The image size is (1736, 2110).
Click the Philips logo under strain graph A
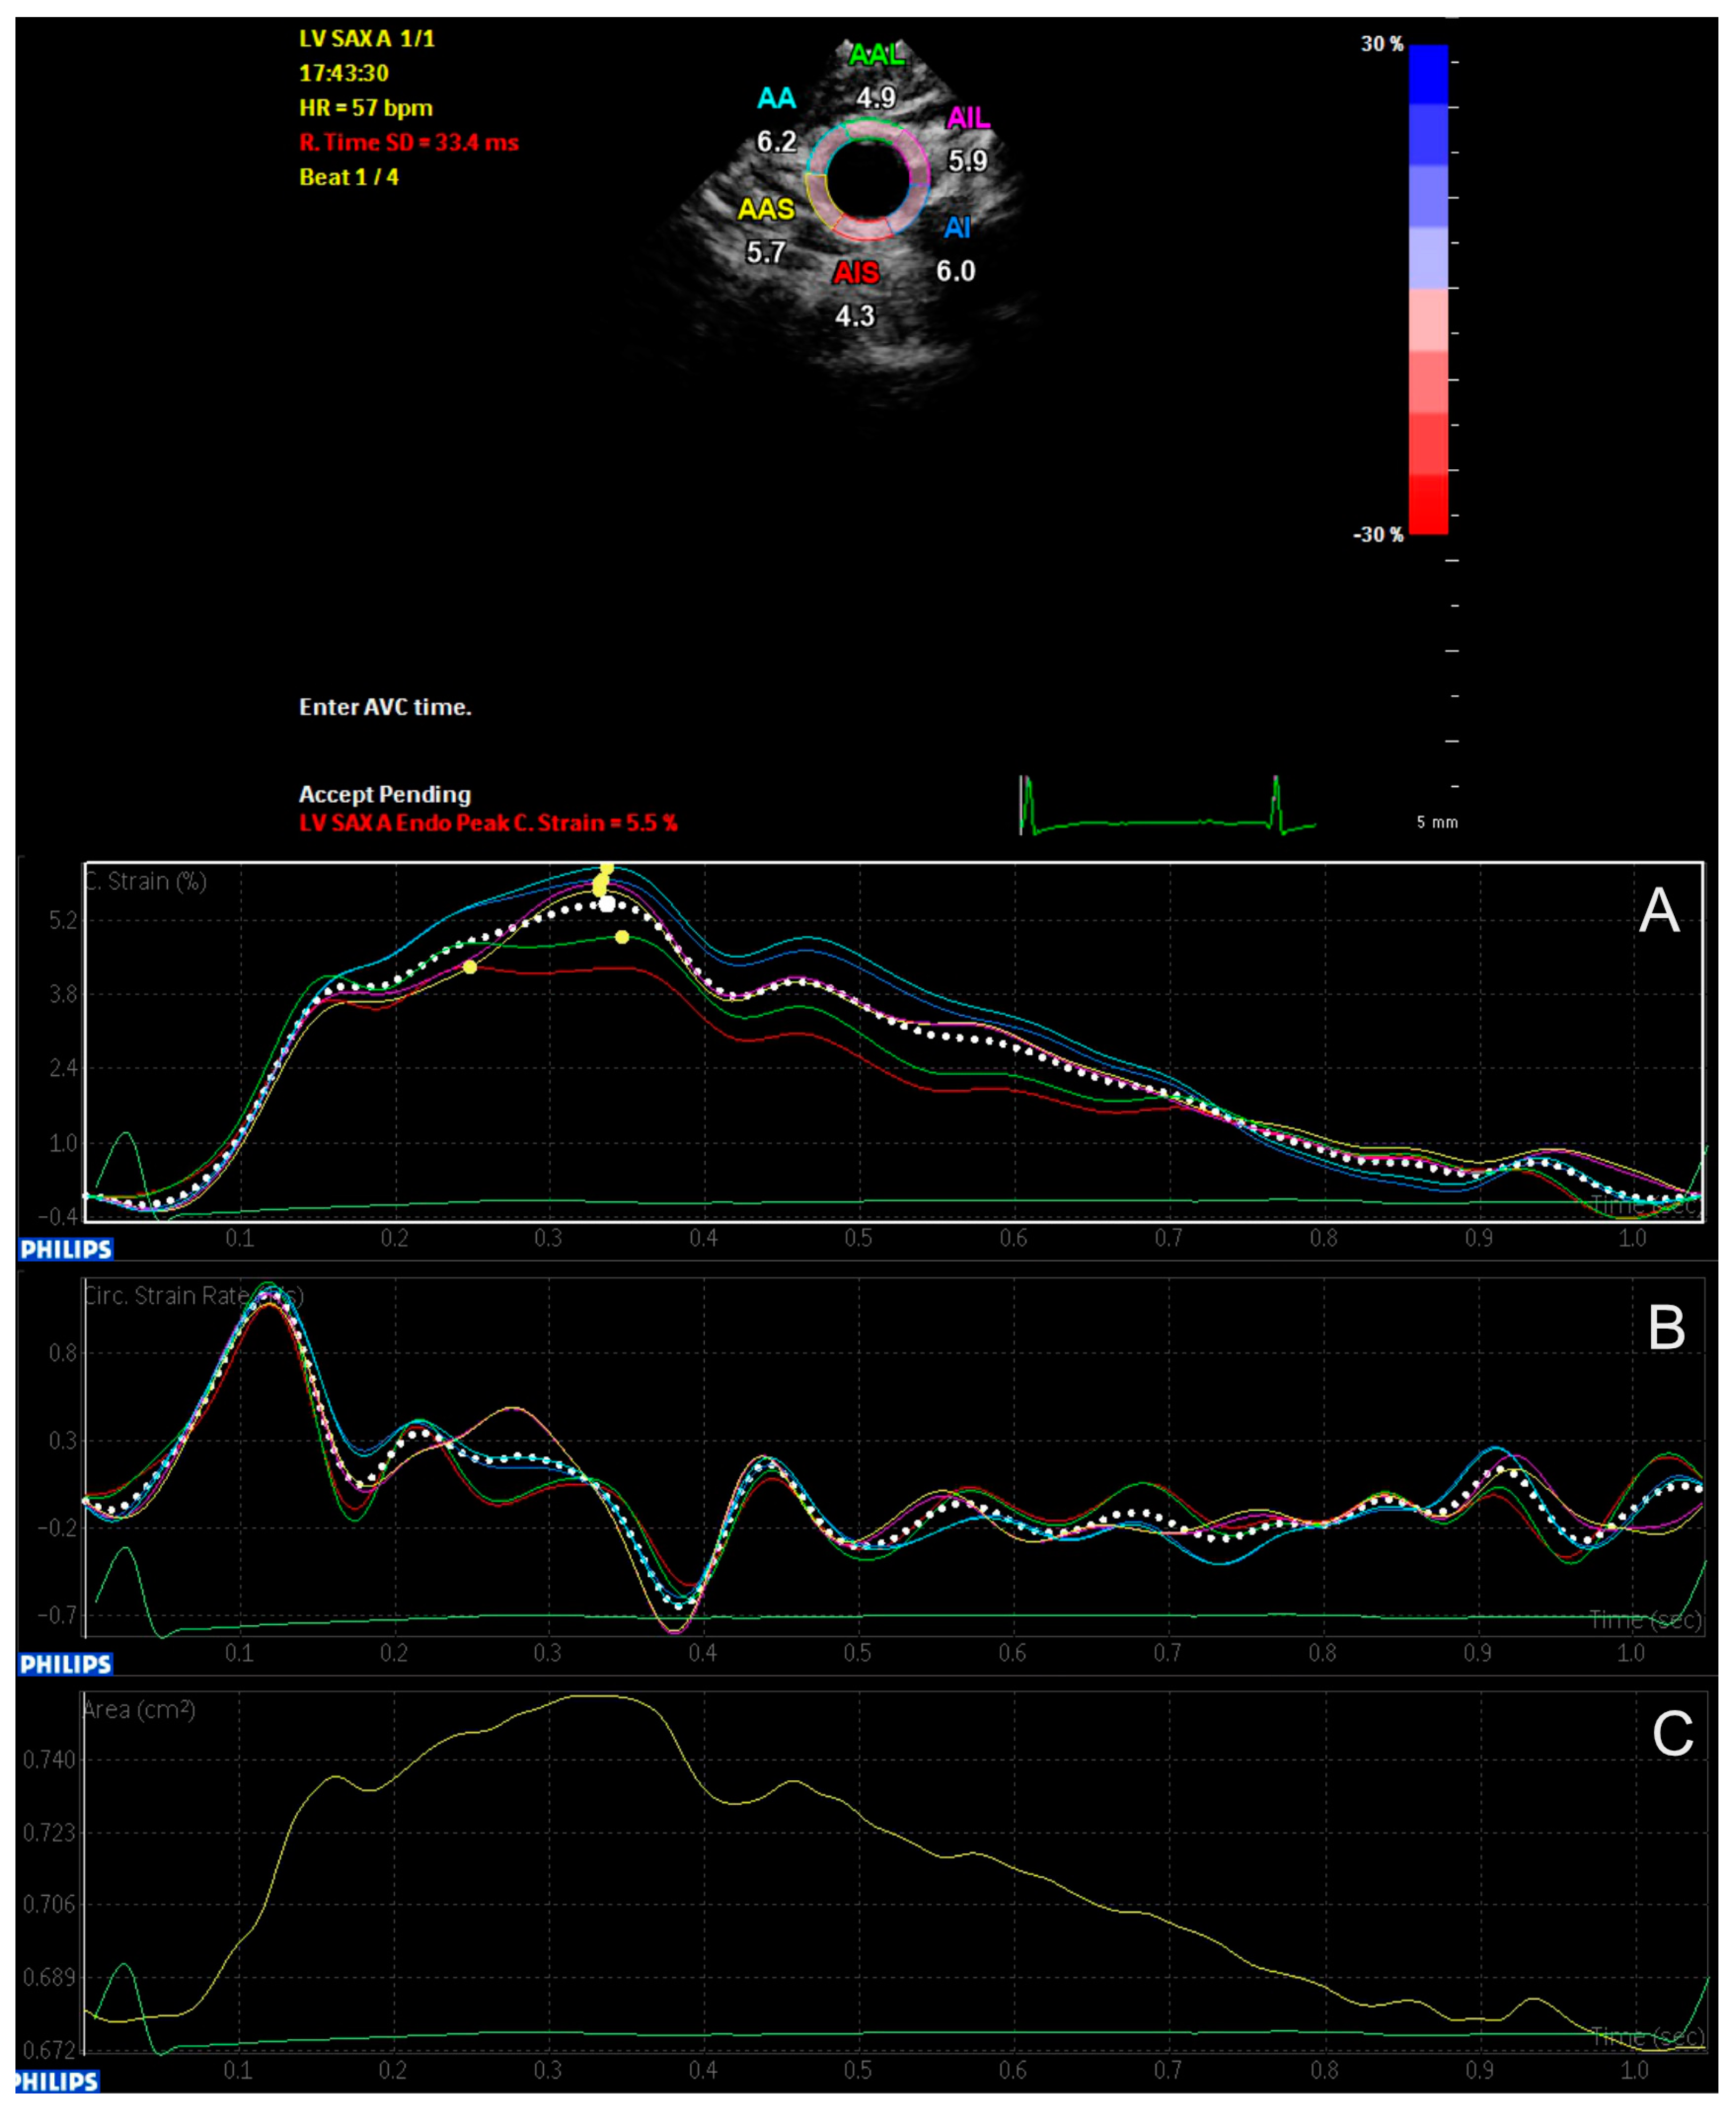pyautogui.click(x=66, y=1249)
